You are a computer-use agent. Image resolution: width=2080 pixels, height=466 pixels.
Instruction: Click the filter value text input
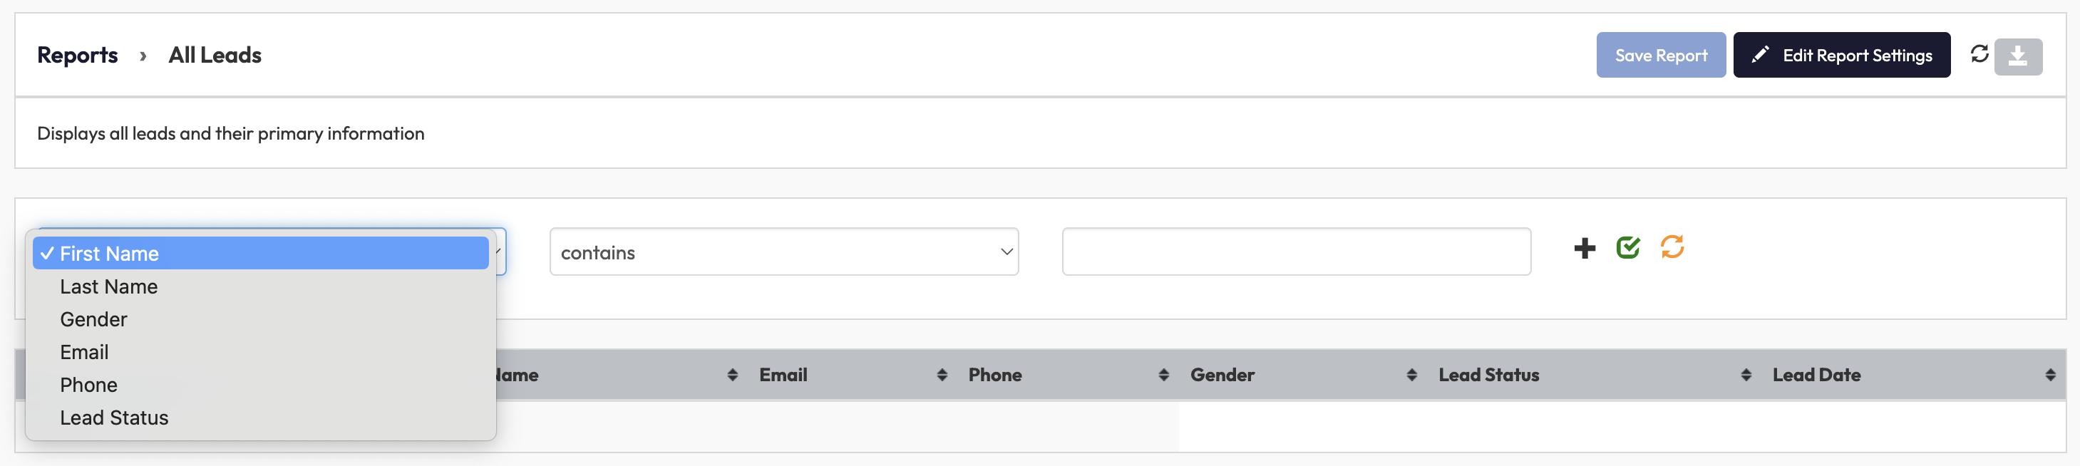click(1295, 252)
